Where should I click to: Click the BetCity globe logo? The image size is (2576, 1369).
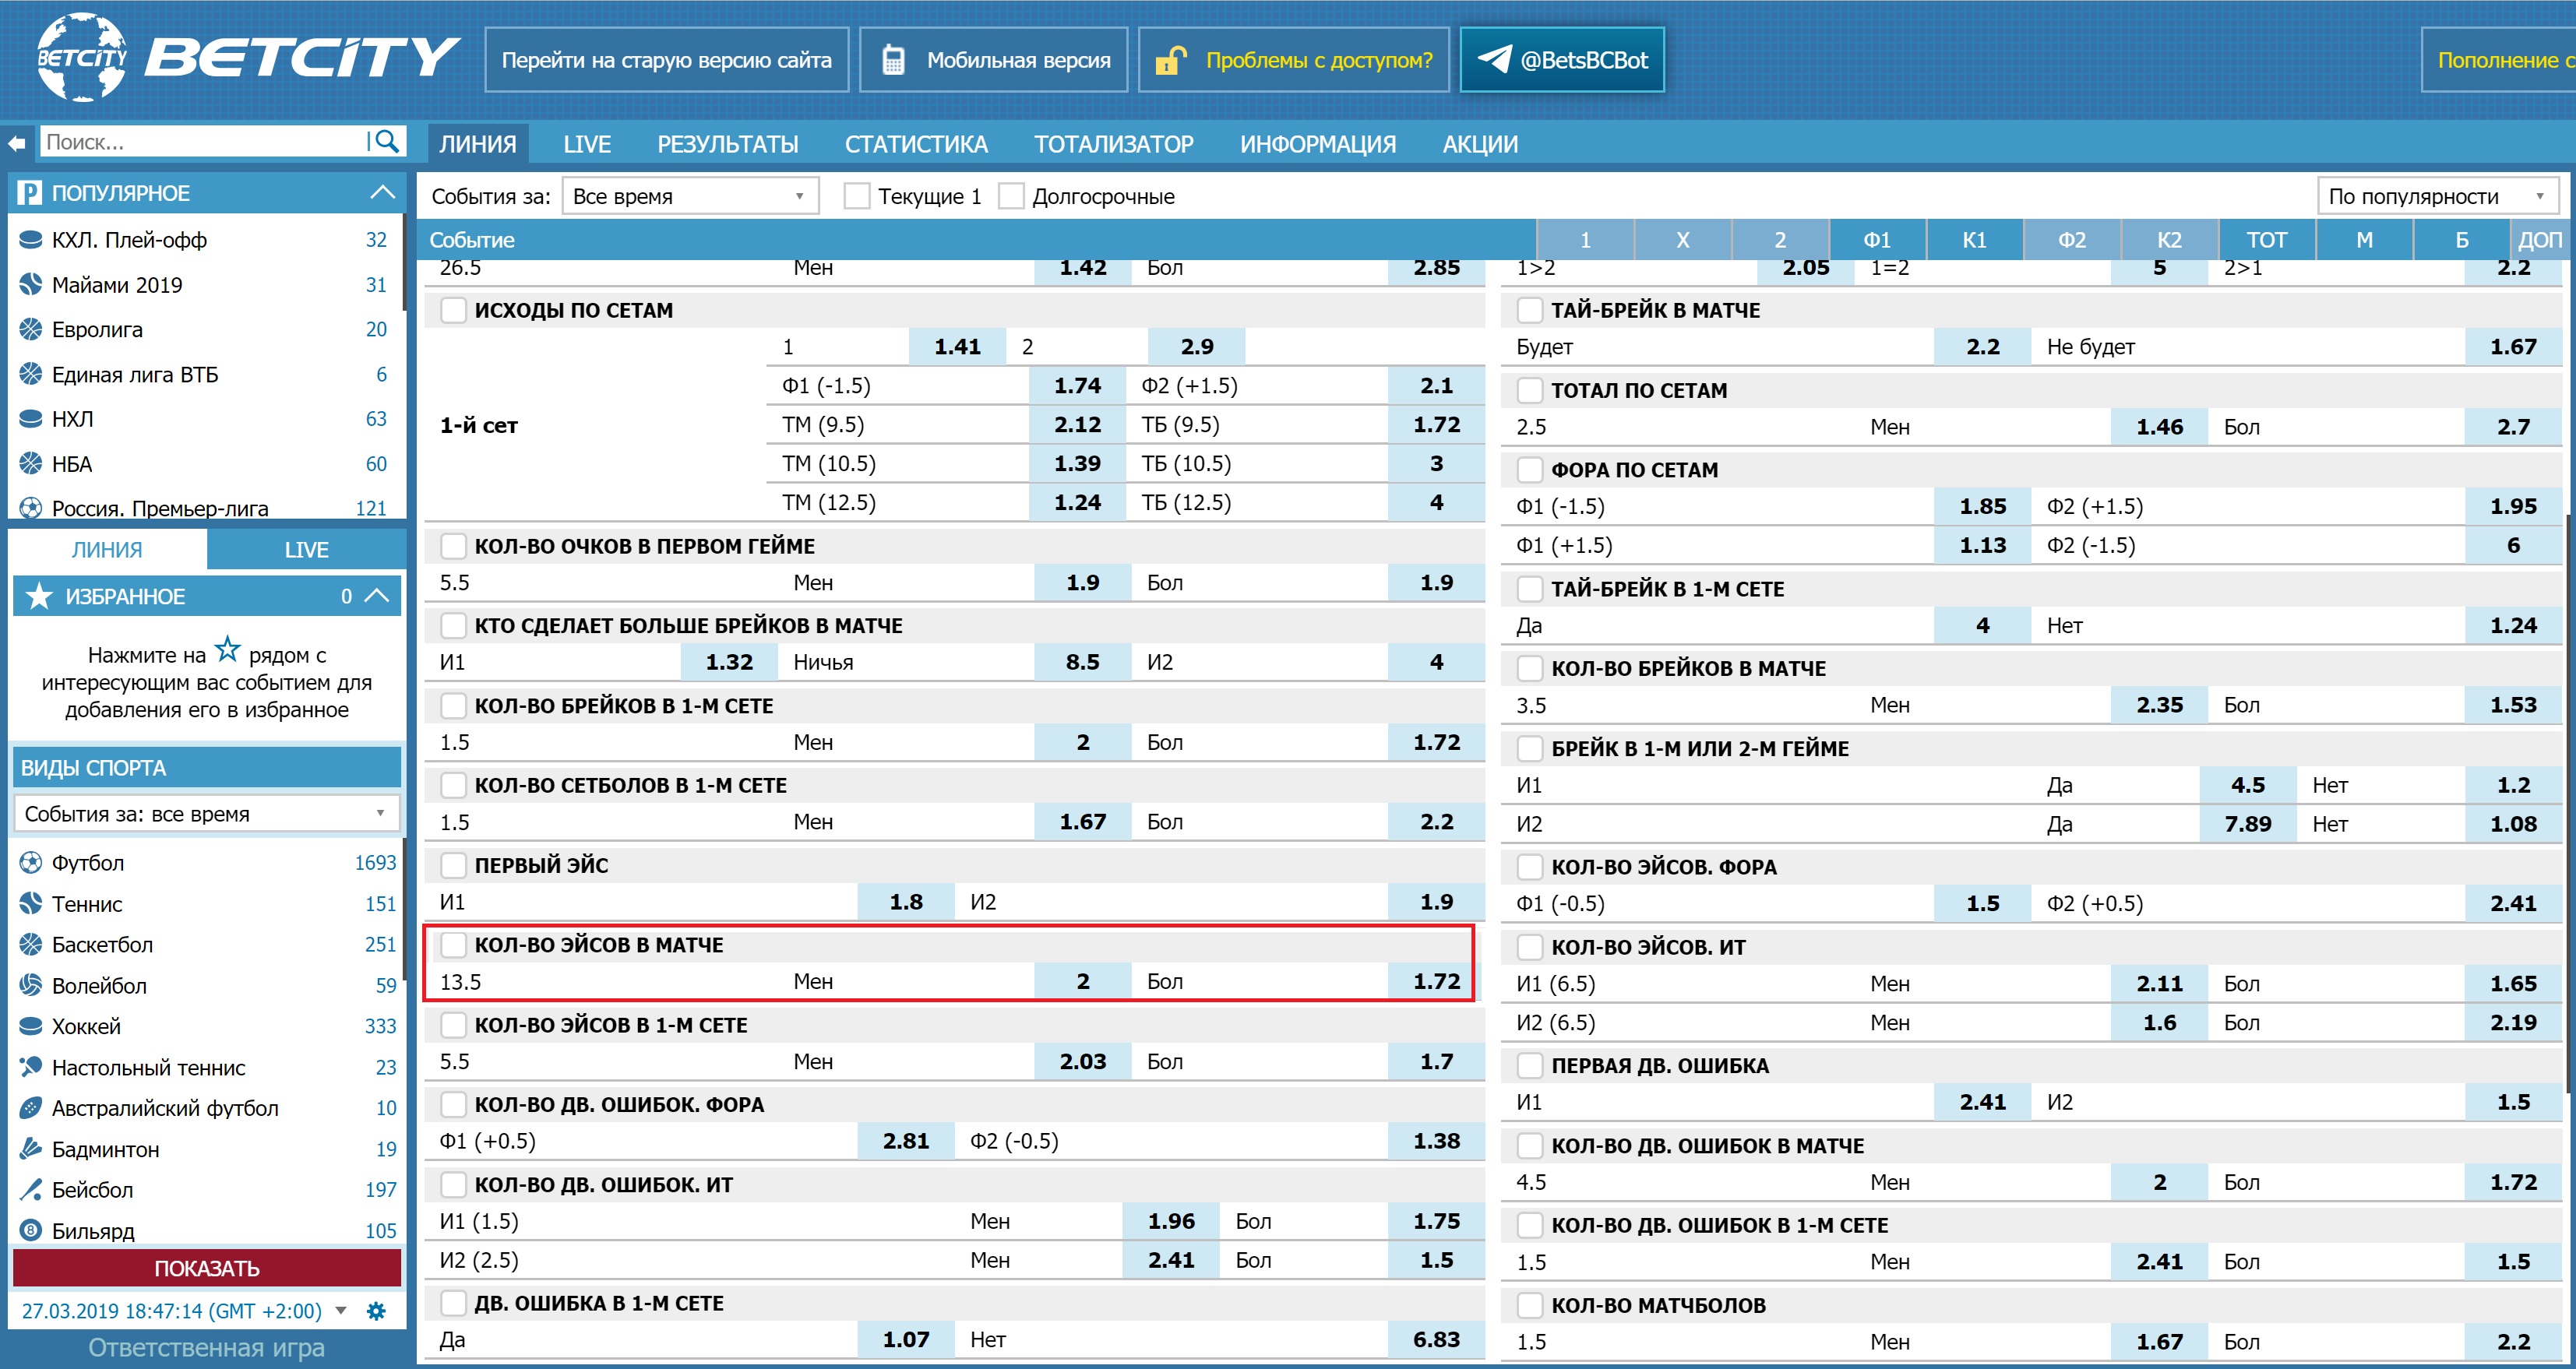pyautogui.click(x=80, y=57)
